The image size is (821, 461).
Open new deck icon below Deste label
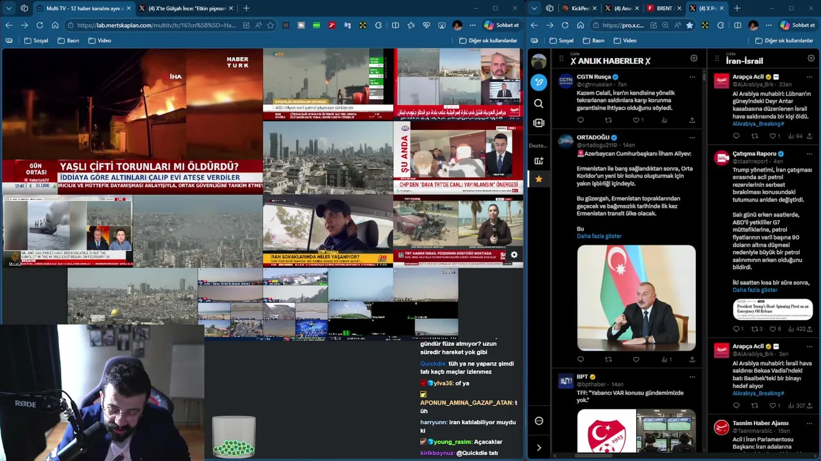point(539,161)
